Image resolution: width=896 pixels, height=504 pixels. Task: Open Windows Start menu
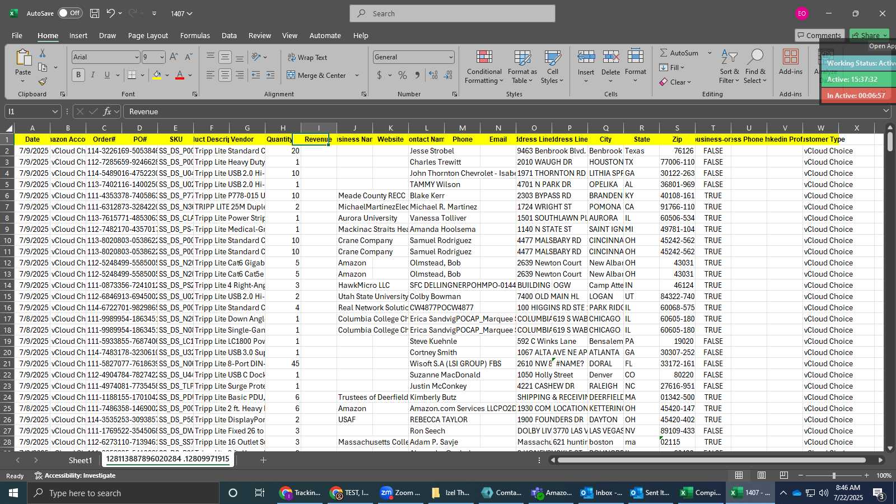[13, 493]
